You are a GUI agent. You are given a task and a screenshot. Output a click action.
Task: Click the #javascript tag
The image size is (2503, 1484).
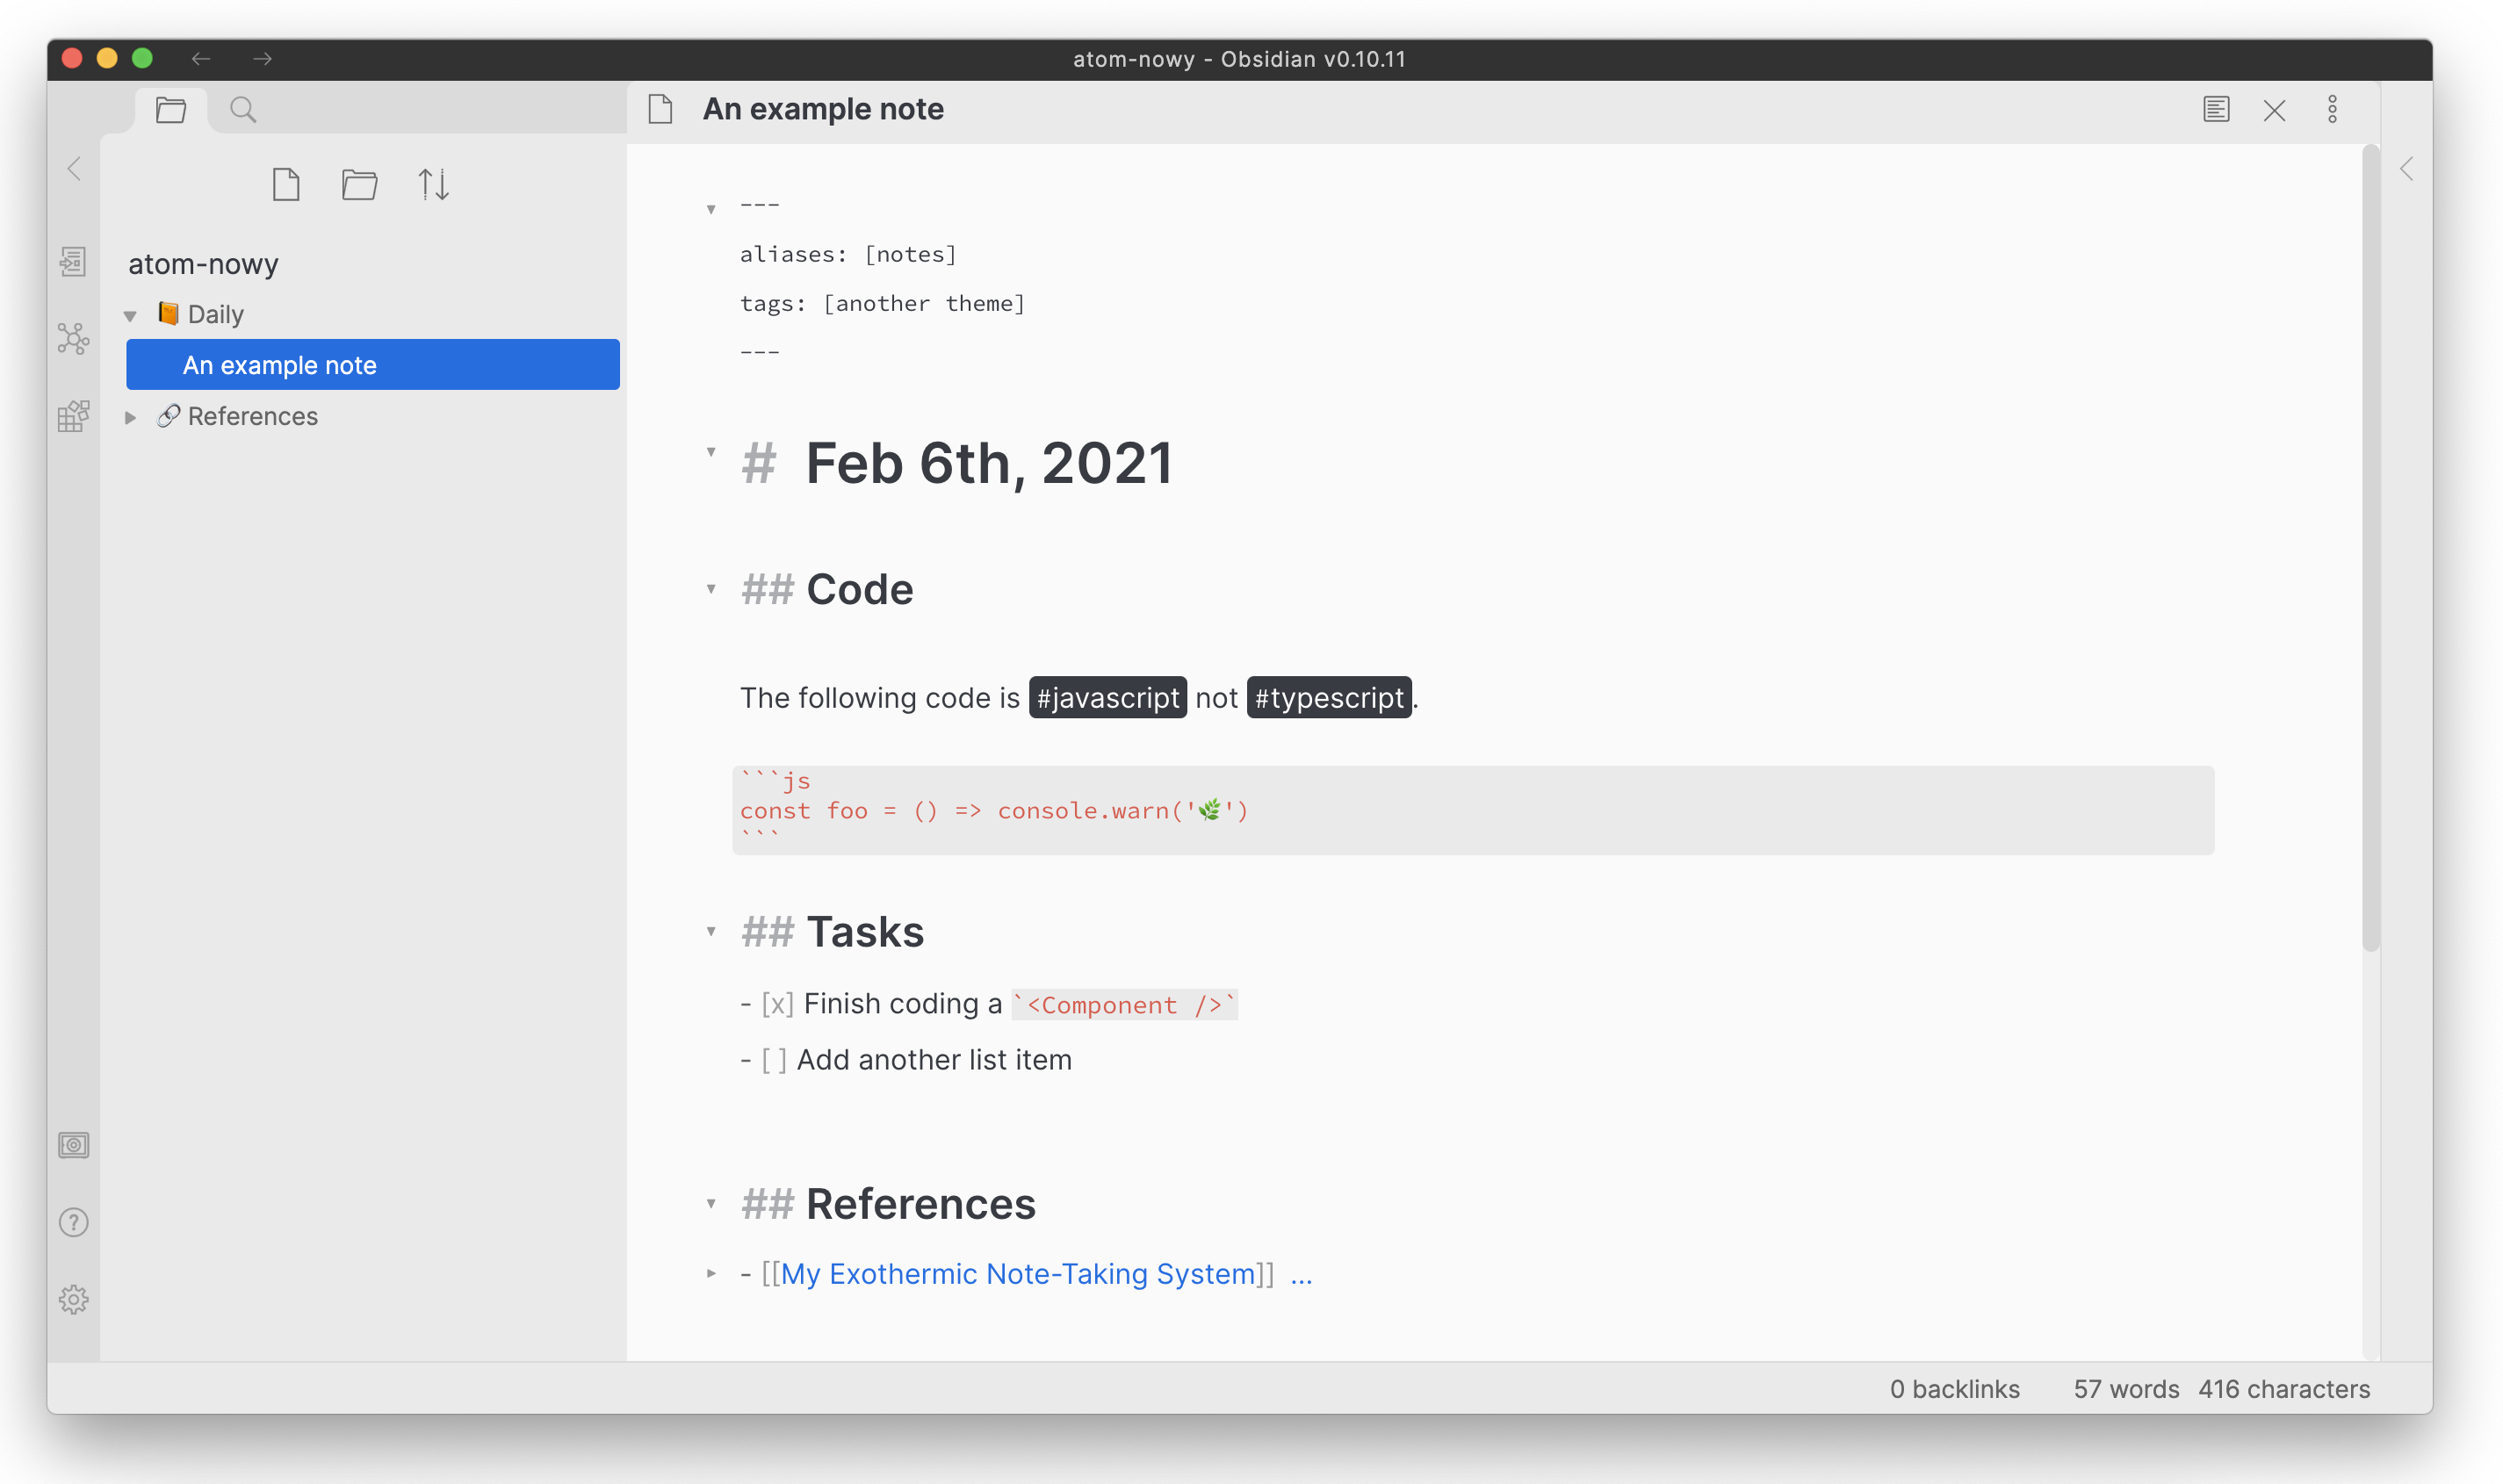(1107, 697)
